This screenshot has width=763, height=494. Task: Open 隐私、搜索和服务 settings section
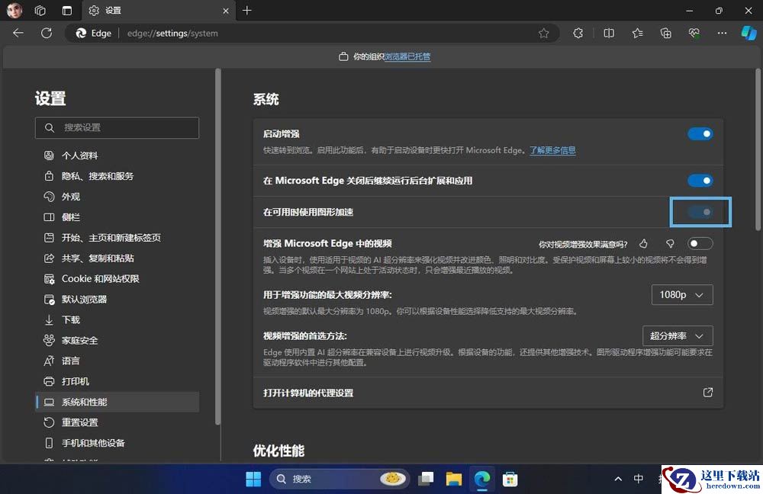coord(117,176)
